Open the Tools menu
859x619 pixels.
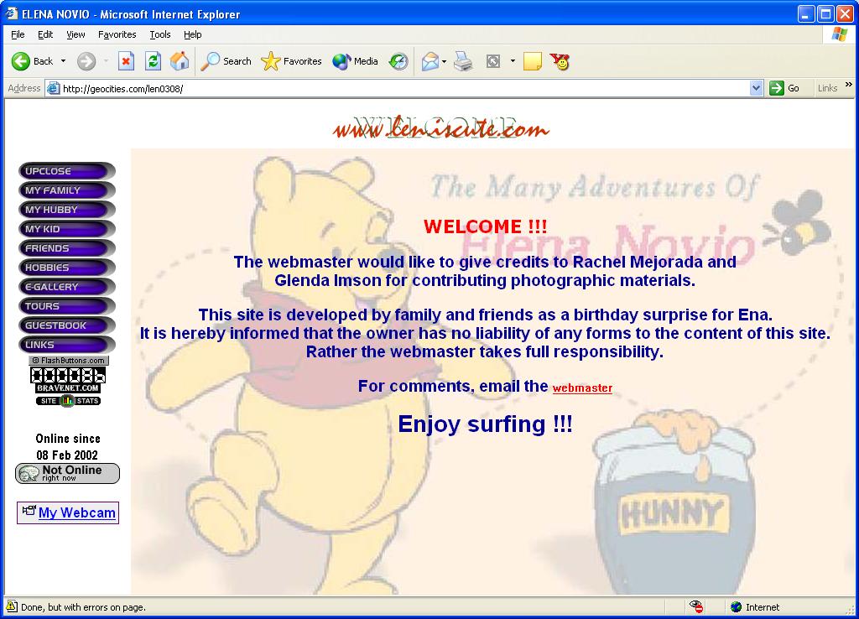[160, 34]
